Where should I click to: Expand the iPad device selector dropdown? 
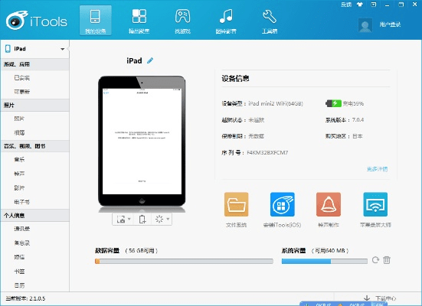pyautogui.click(x=63, y=49)
